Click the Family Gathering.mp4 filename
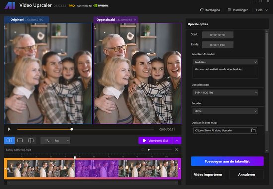The image size is (273, 189). 19,150
